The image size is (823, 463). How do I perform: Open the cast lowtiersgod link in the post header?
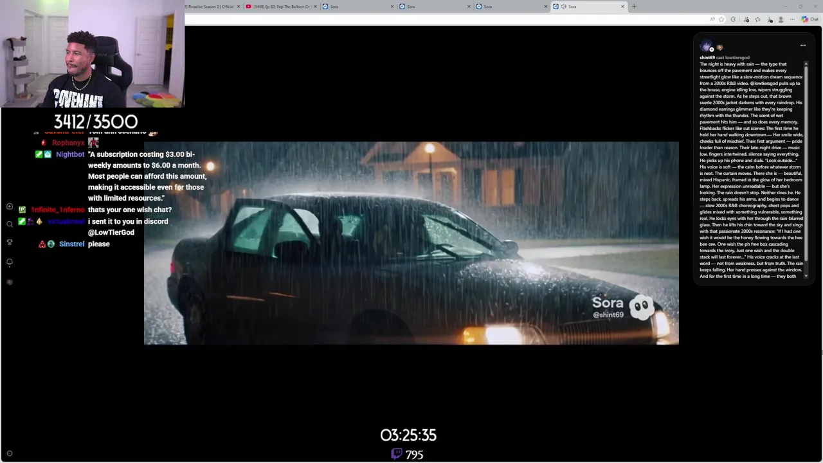(733, 58)
